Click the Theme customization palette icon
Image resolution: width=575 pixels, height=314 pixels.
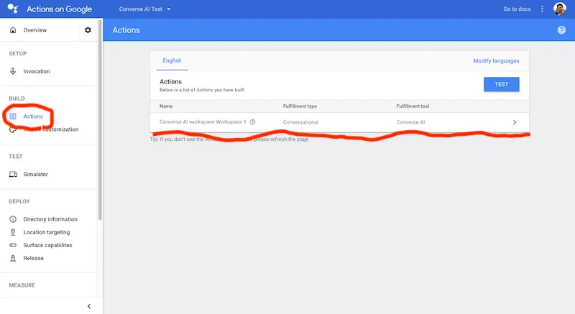[x=13, y=129]
